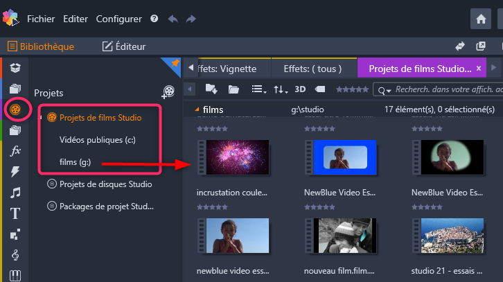Select the Projects film reel sidebar icon
This screenshot has height=282, width=503.
point(15,109)
